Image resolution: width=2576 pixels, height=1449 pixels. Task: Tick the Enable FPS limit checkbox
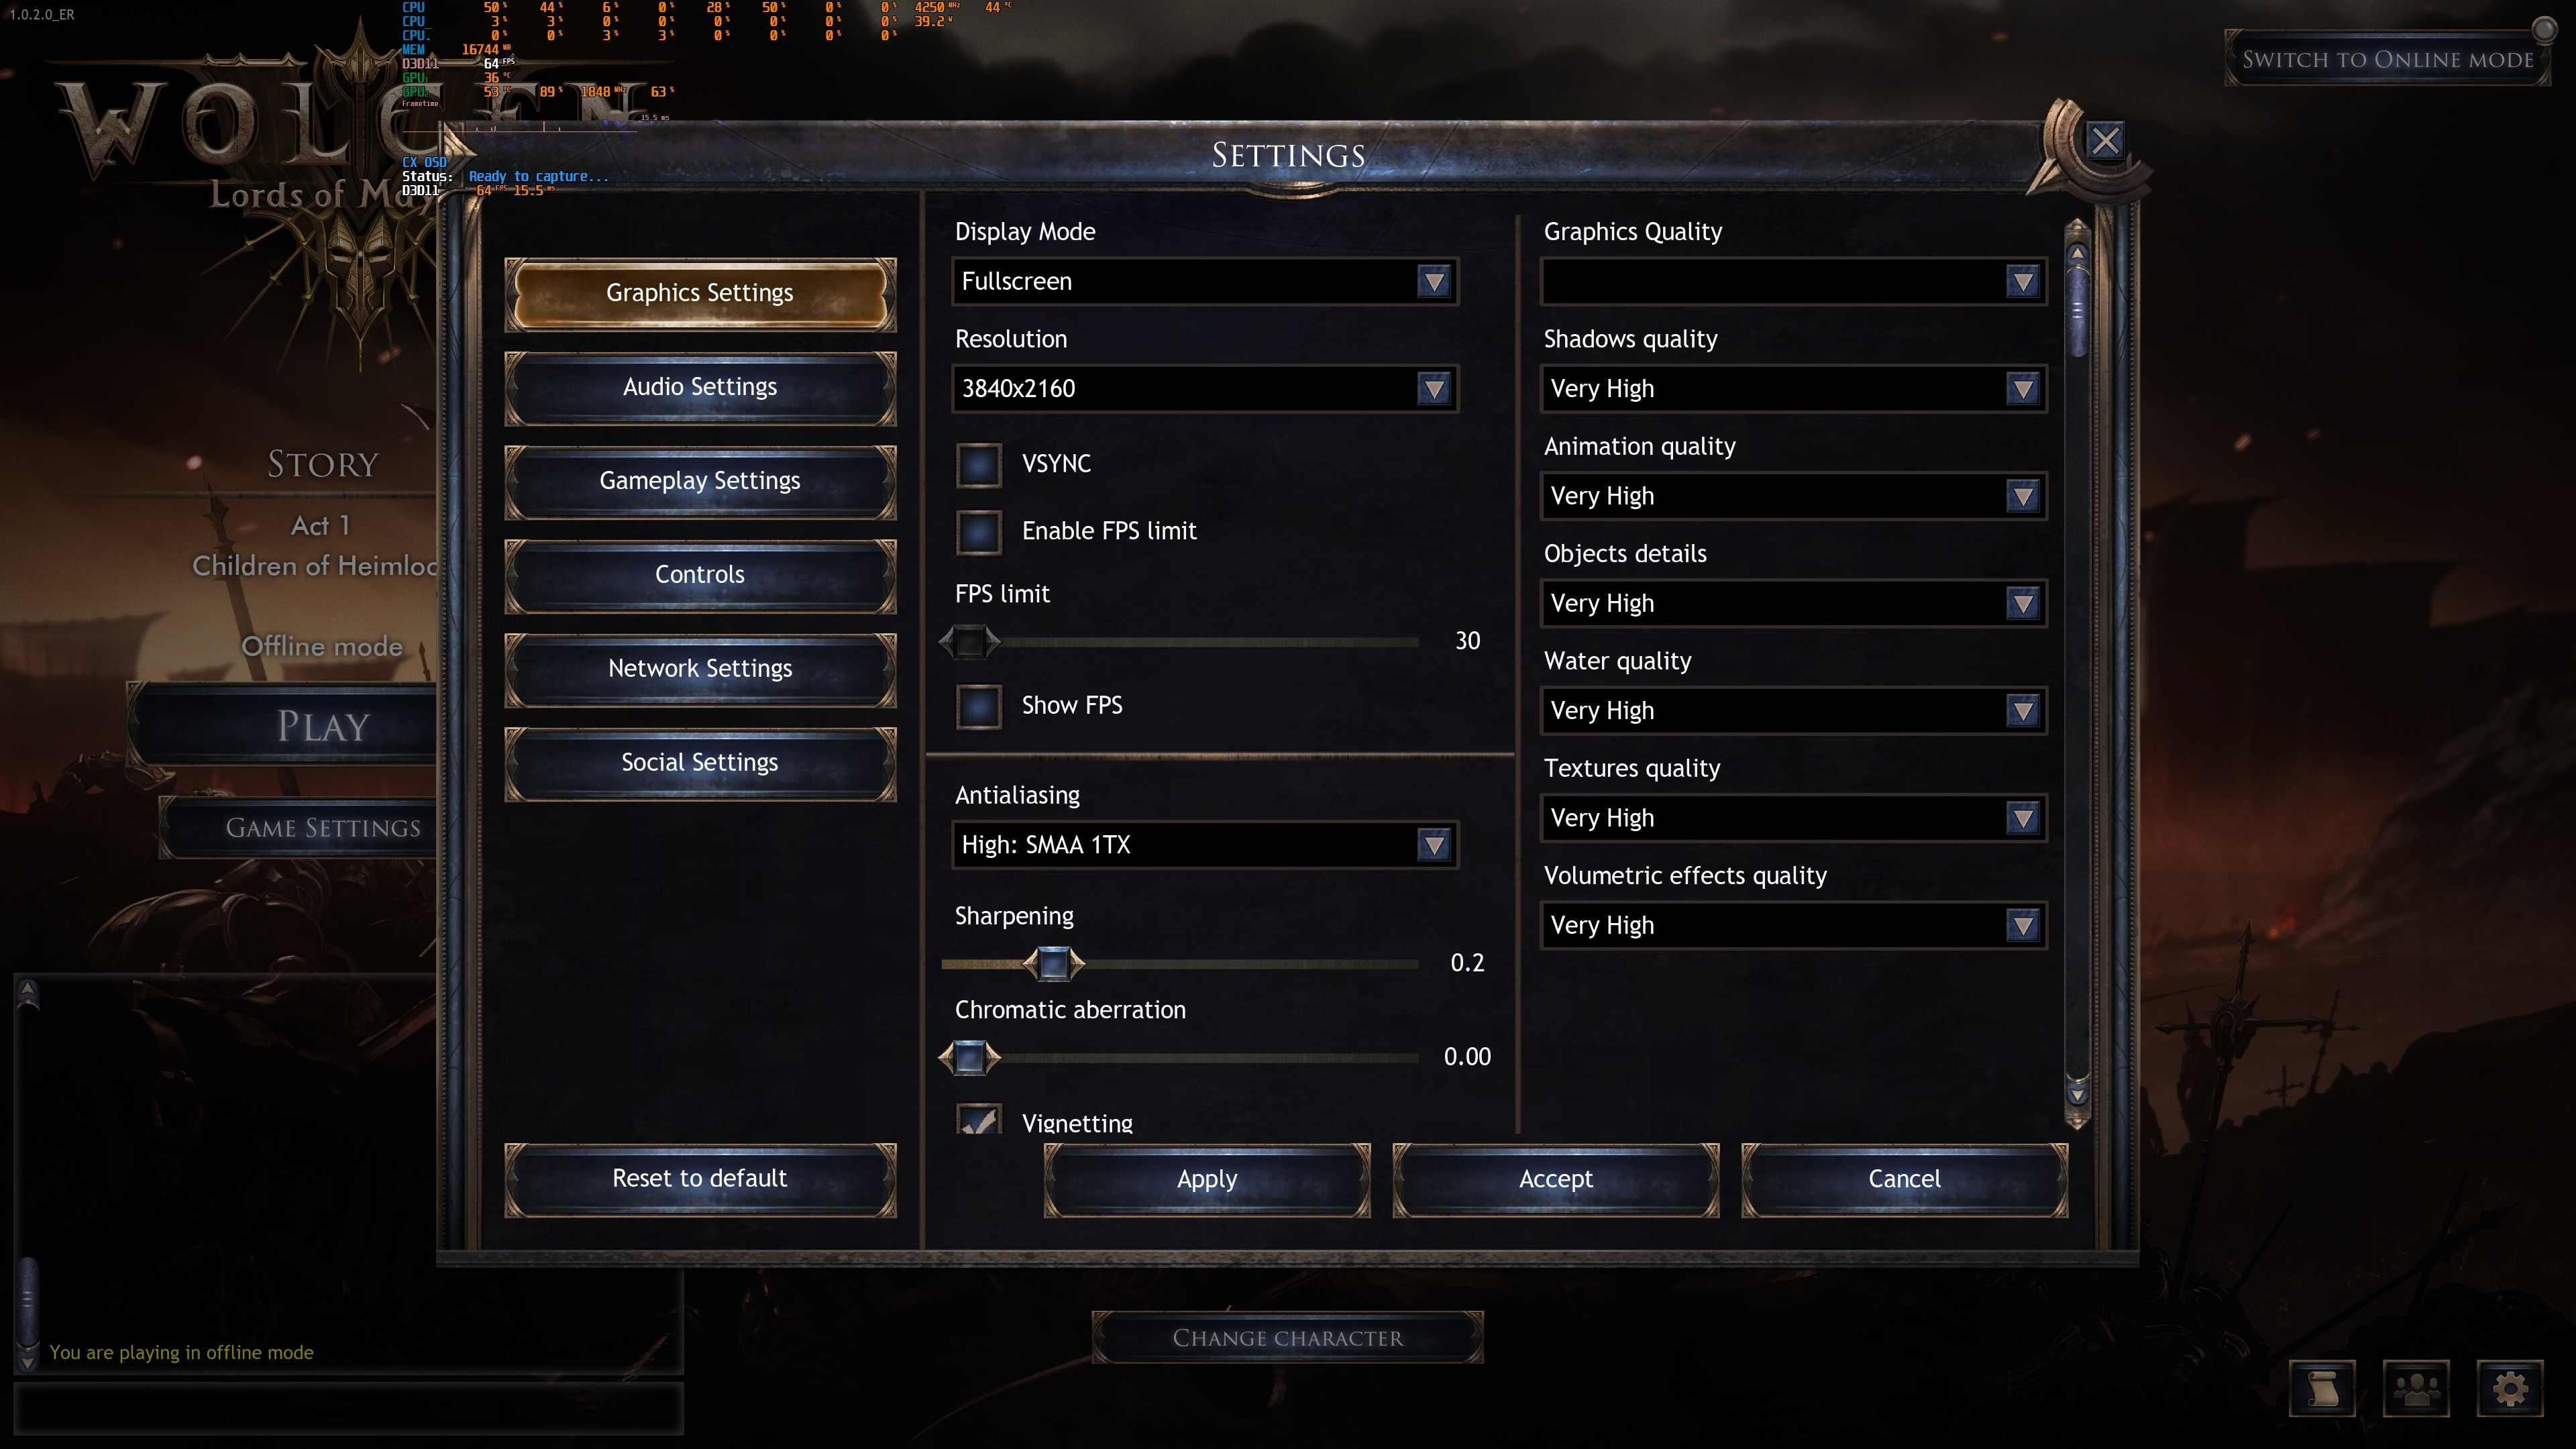pos(978,532)
